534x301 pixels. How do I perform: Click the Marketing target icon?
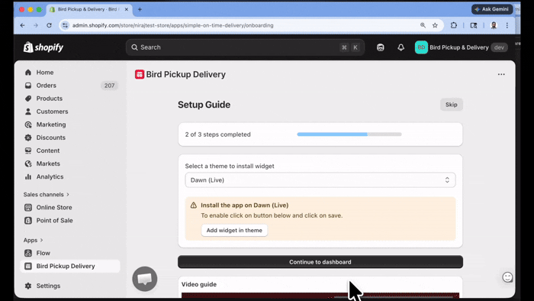tap(28, 125)
